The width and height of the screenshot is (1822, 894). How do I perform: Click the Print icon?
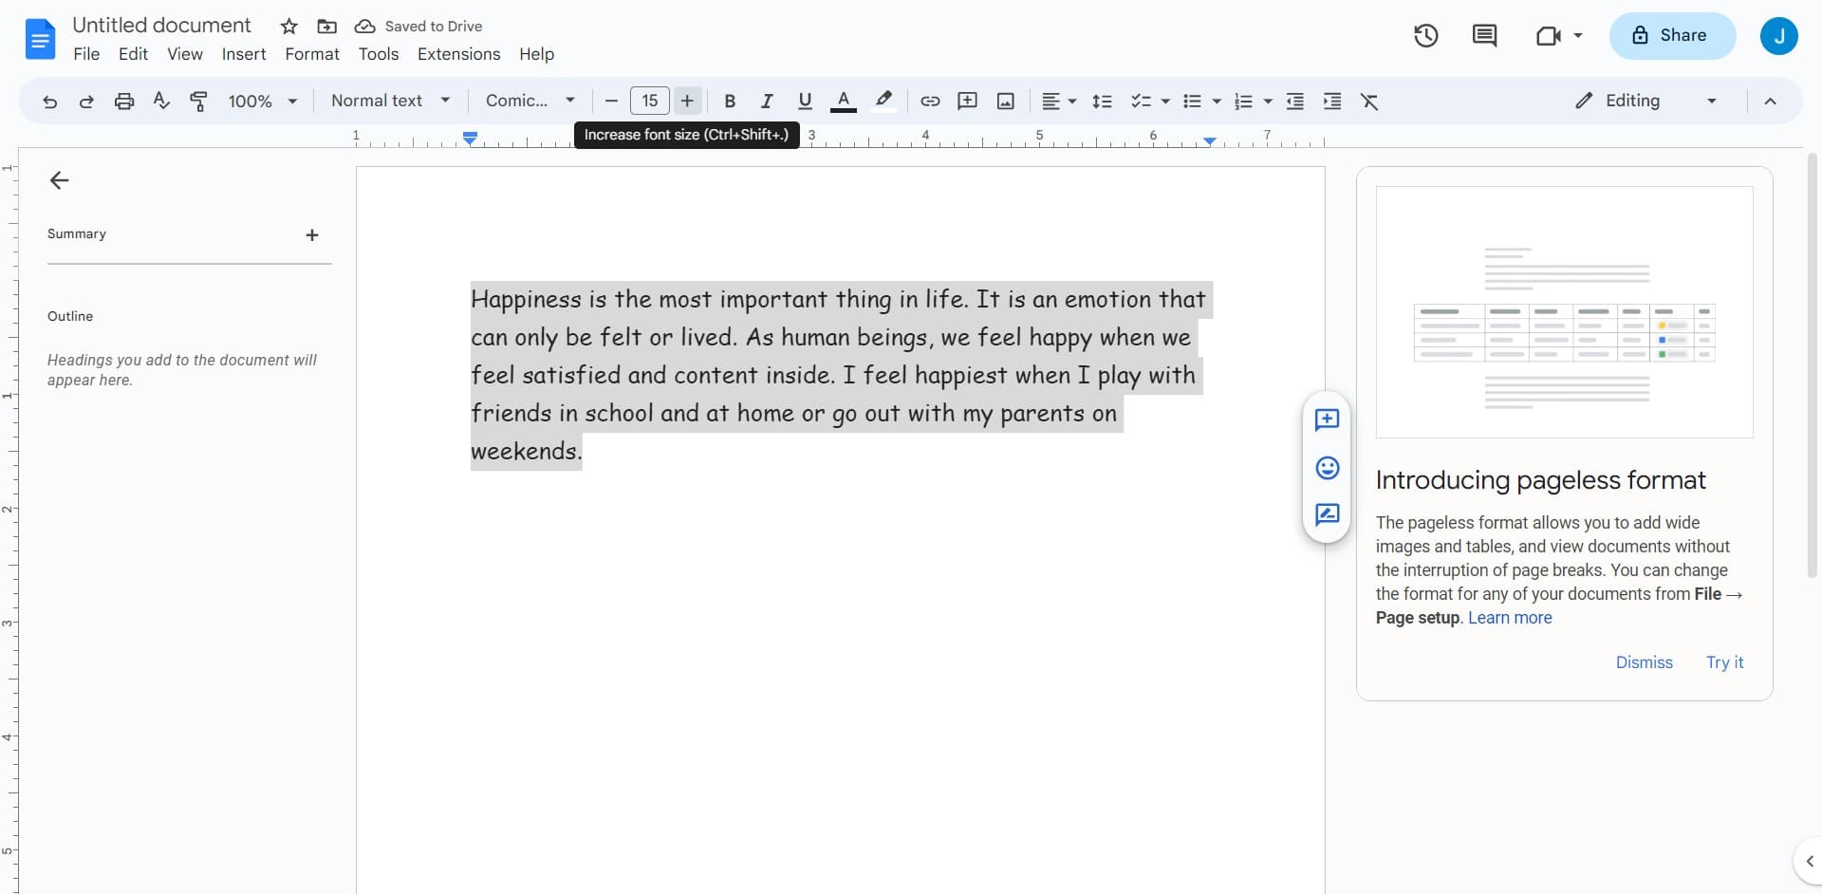pos(123,102)
